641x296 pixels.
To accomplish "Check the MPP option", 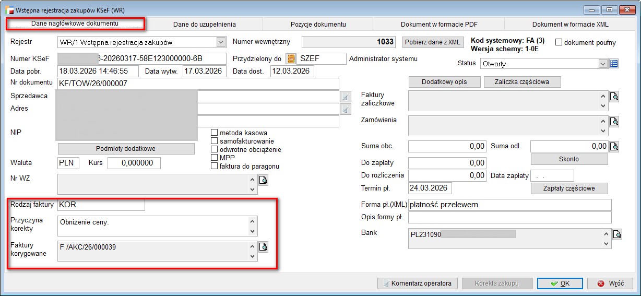I will click(214, 158).
